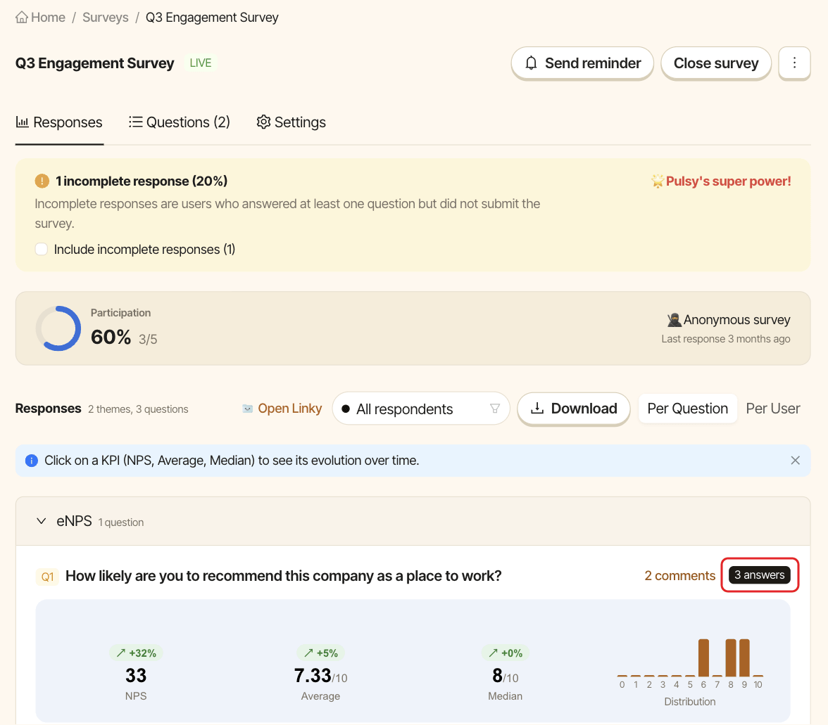
Task: Click the bell icon on Send reminder
Action: tap(531, 63)
